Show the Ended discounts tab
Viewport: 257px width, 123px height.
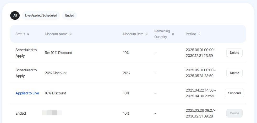[x=70, y=15]
